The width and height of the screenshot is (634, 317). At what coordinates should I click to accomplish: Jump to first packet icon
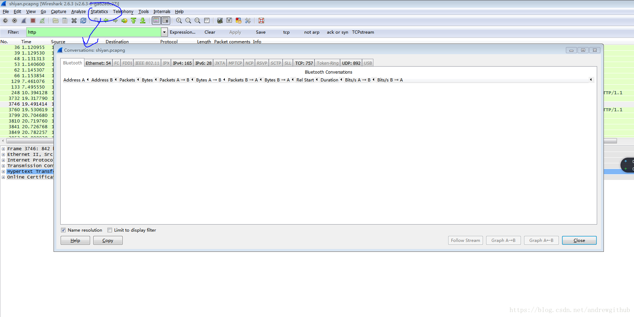[x=133, y=21]
